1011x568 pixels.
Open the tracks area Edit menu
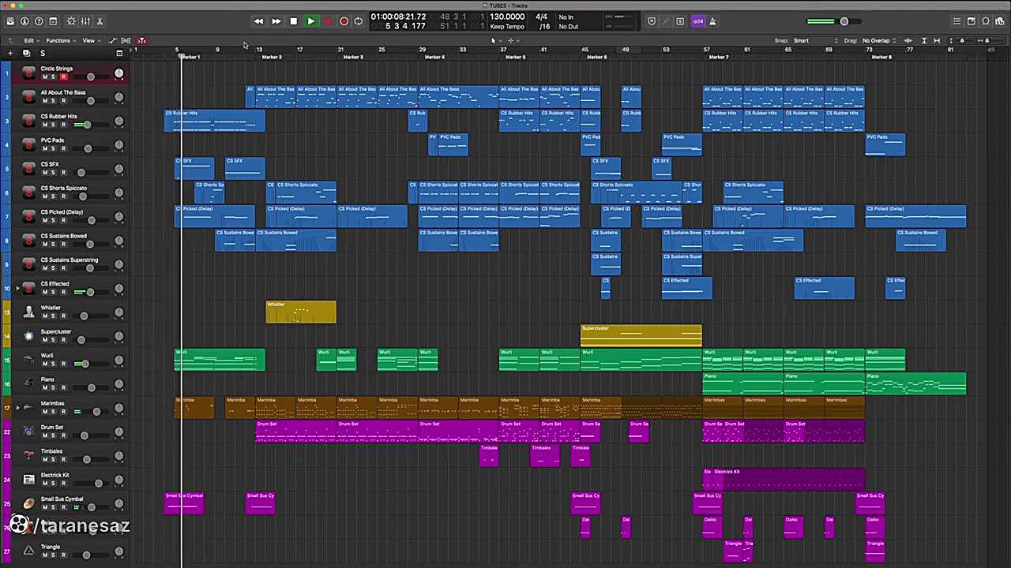point(29,40)
